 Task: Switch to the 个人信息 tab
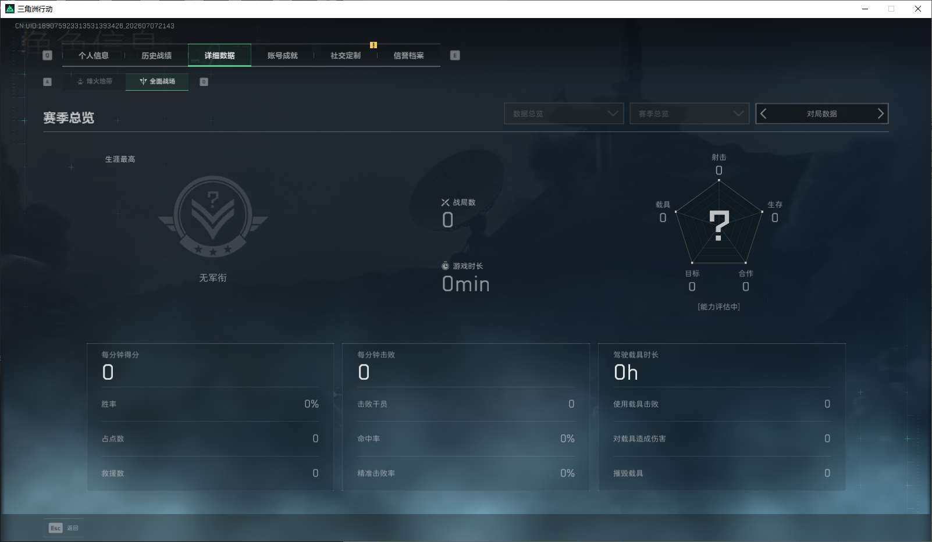(94, 55)
